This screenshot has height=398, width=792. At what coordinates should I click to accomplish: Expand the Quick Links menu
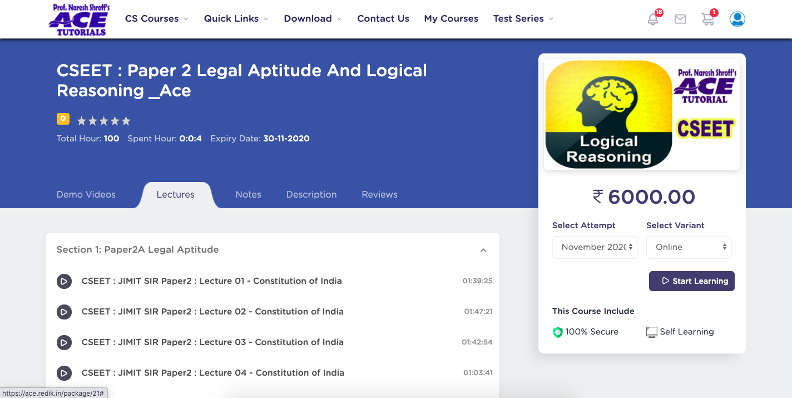(x=236, y=19)
